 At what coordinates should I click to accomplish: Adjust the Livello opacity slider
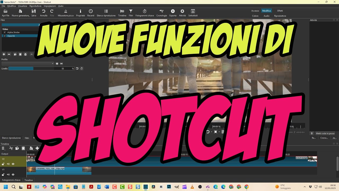coord(41,68)
